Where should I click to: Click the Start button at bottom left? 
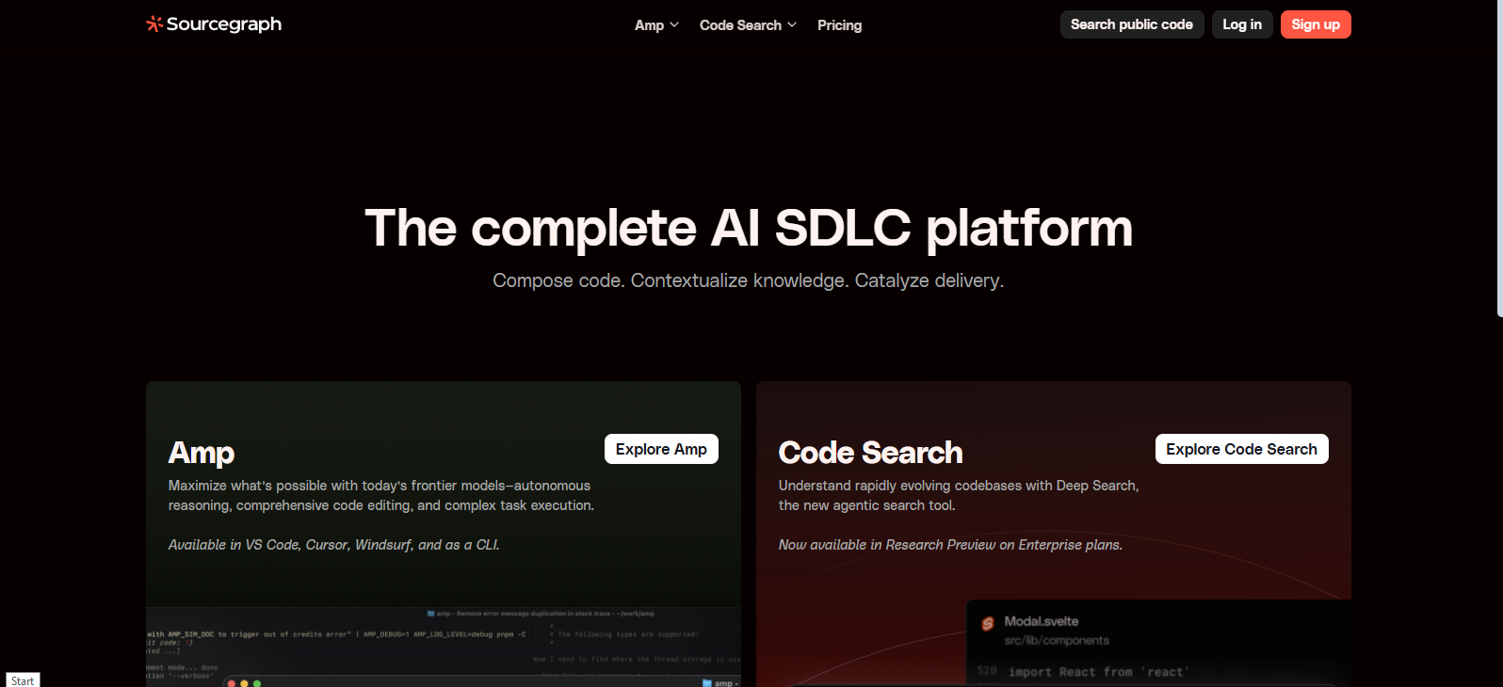click(23, 680)
